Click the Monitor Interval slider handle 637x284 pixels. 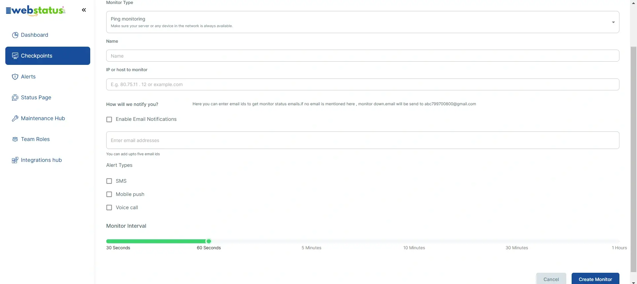tap(209, 241)
